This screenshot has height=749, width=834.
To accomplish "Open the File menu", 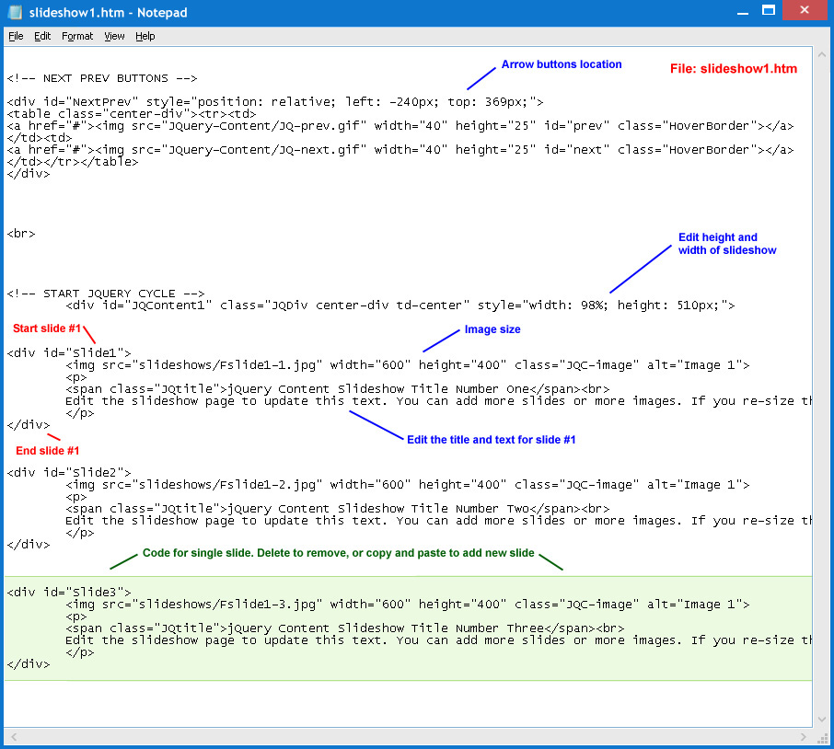I will (16, 36).
